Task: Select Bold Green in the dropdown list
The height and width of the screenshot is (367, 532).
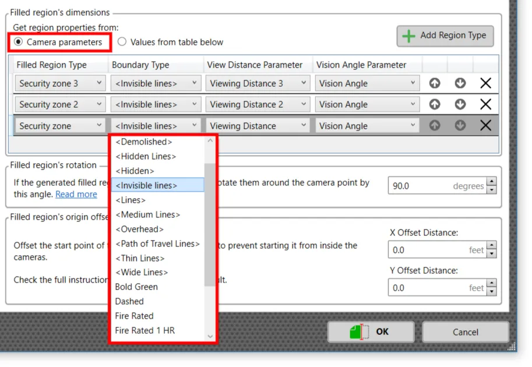Action: point(136,287)
